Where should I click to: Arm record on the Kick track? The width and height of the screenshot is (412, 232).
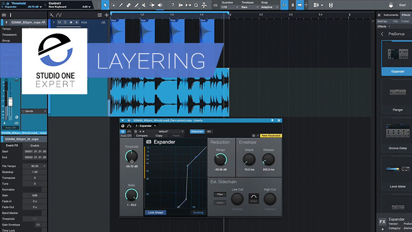(x=71, y=22)
